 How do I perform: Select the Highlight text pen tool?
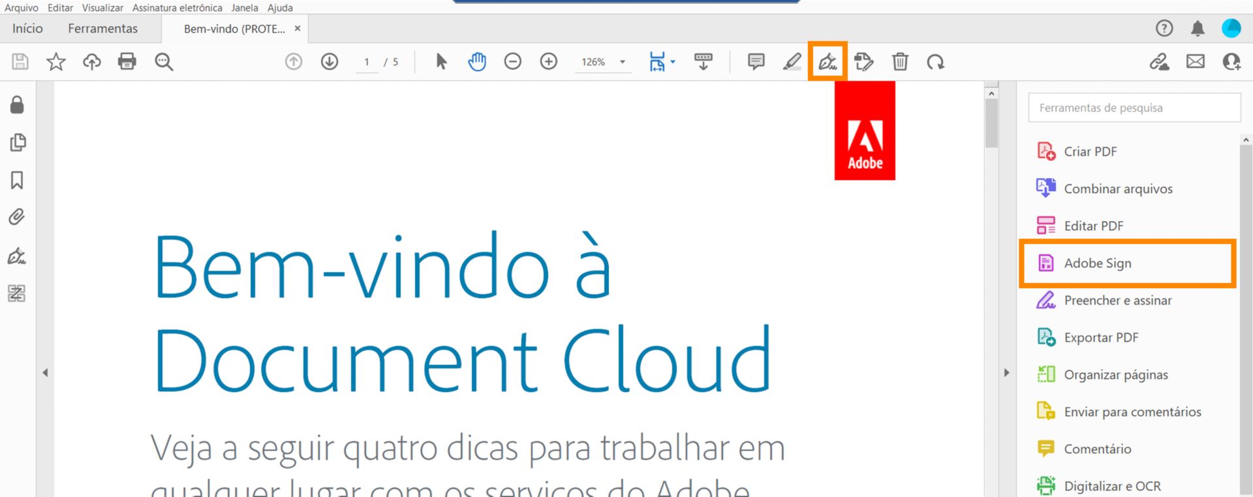(792, 62)
